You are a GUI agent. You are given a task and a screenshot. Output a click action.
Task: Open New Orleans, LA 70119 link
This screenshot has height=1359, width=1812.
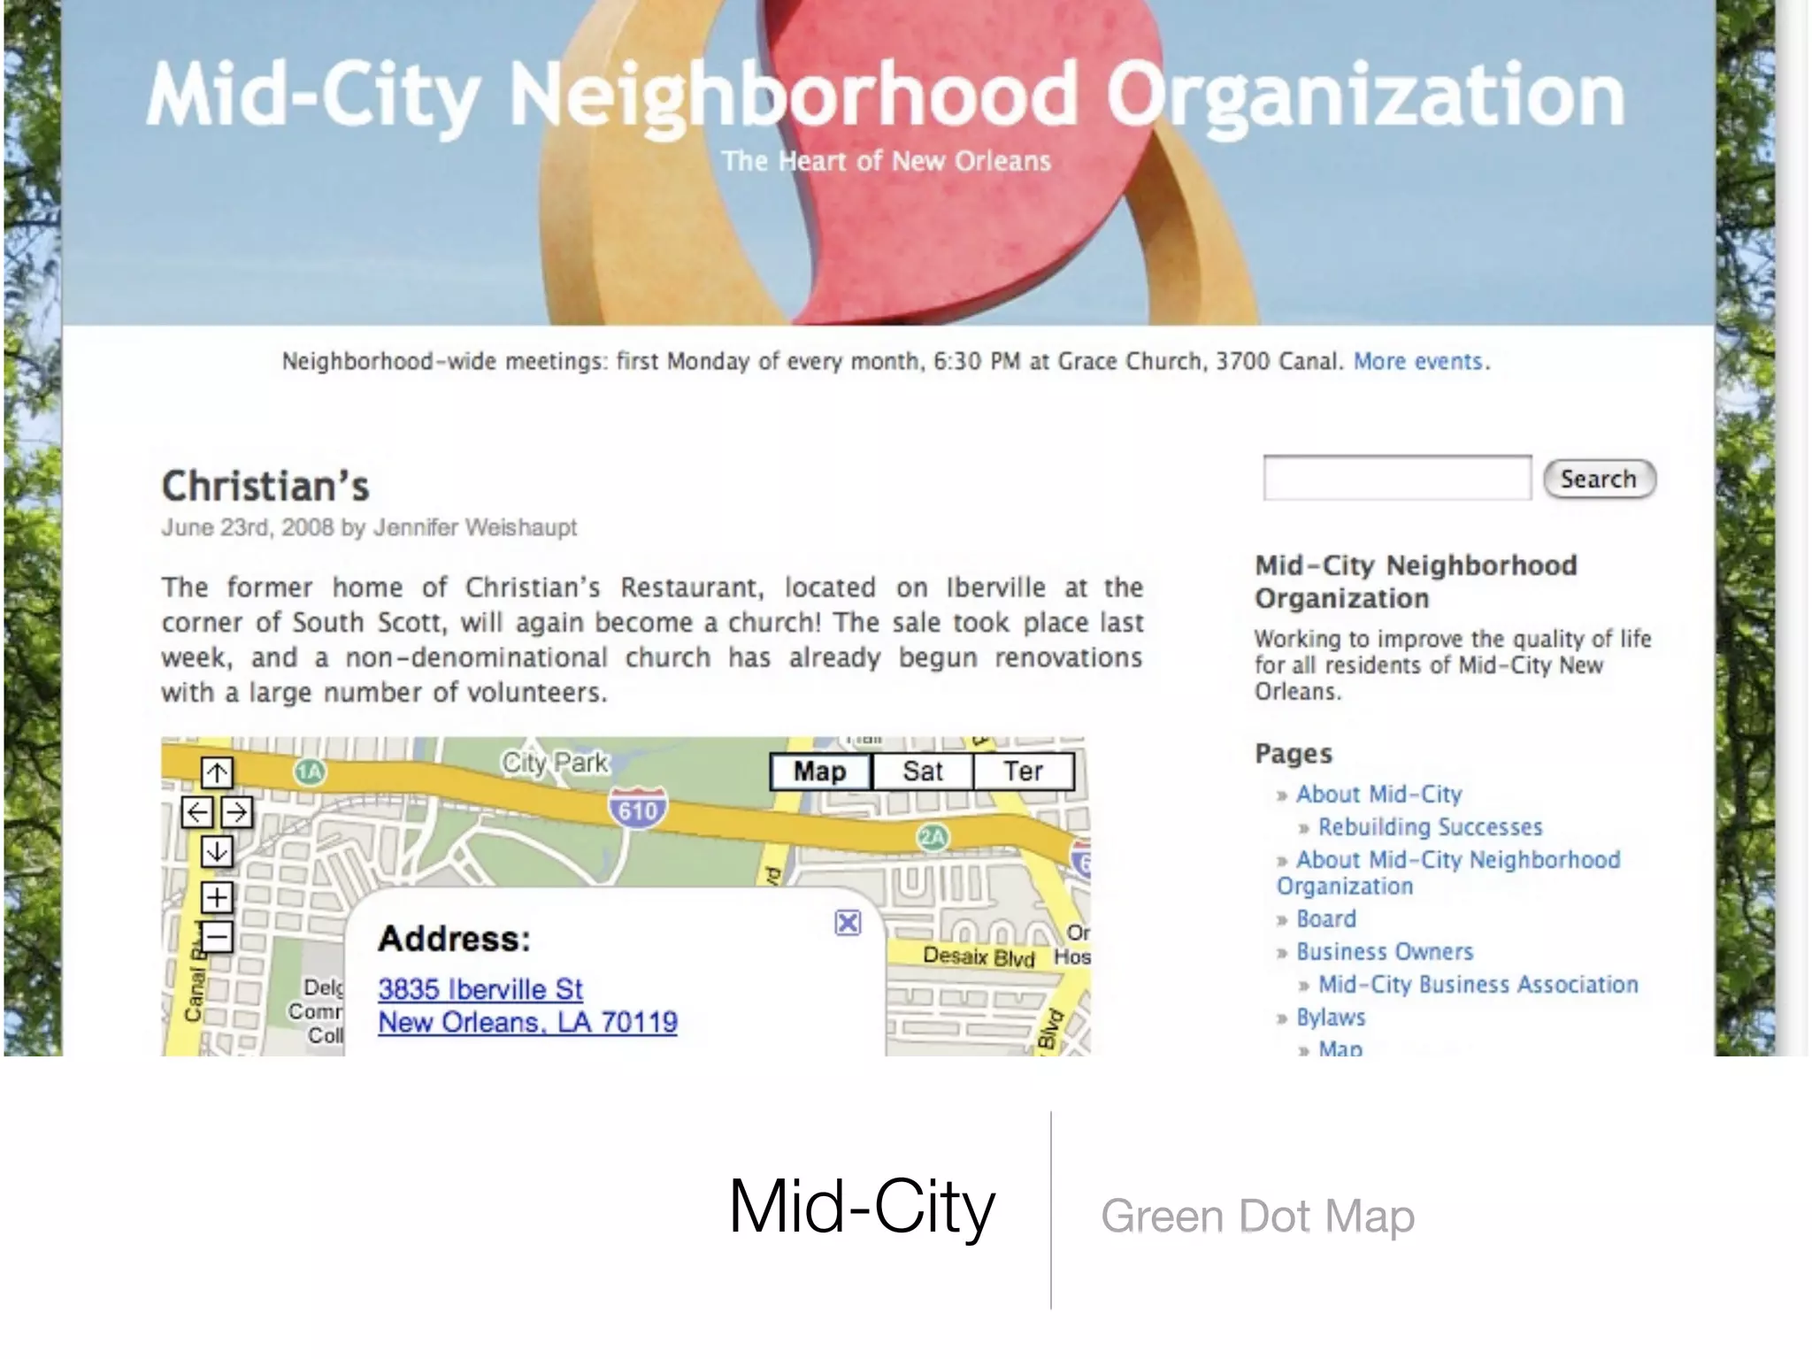(527, 1023)
